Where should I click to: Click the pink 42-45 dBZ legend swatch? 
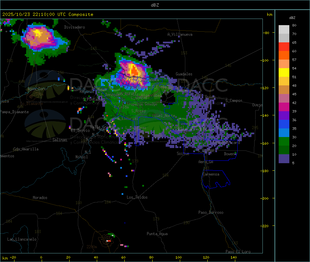pyautogui.click(x=284, y=98)
